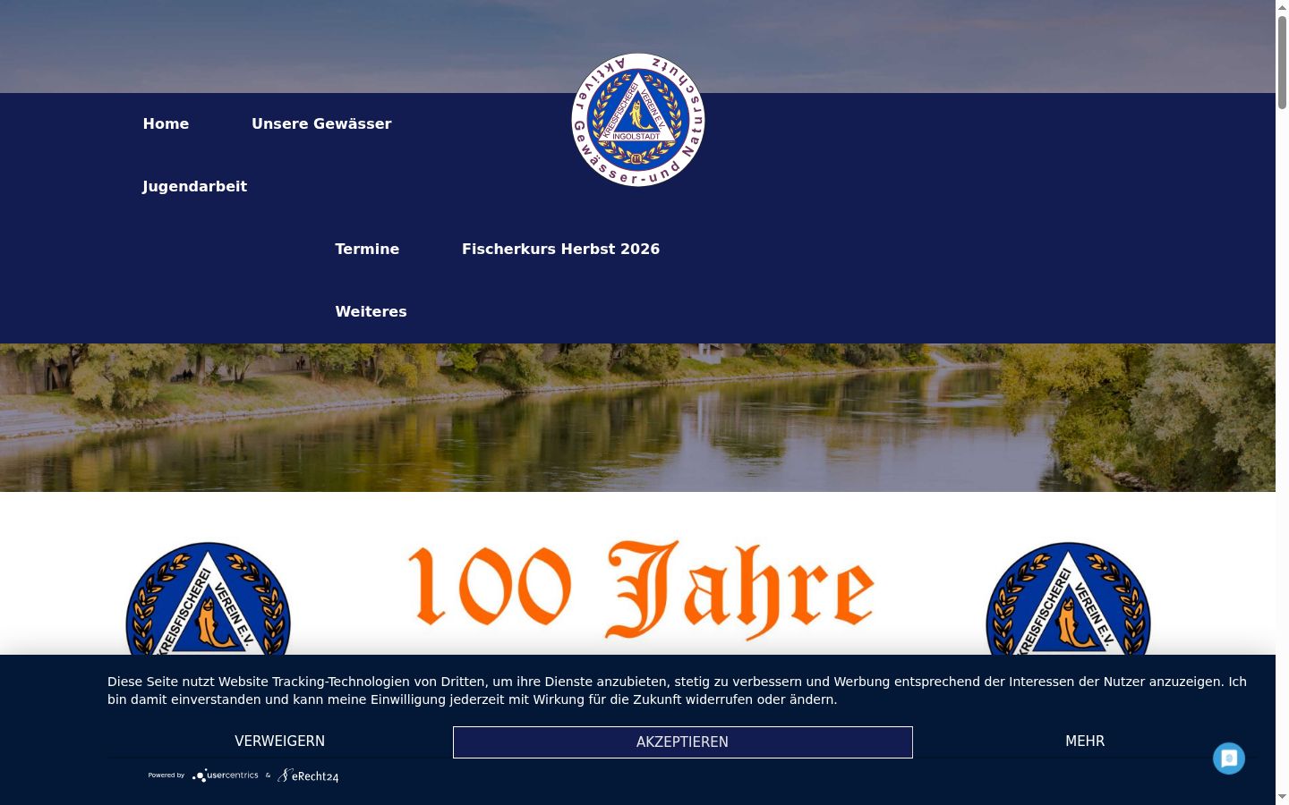Navigate to Termine page
Viewport: 1289px width, 805px height.
367,249
